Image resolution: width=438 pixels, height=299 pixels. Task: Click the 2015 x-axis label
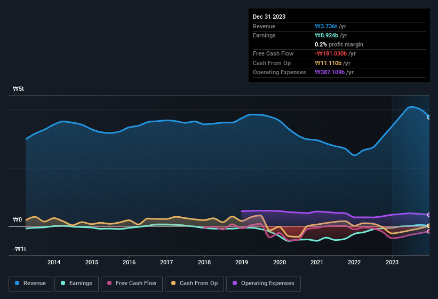click(92, 262)
